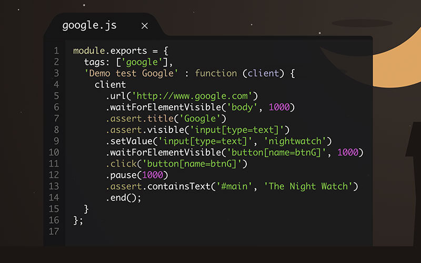
Task: Close the google.js tab
Action: point(145,26)
